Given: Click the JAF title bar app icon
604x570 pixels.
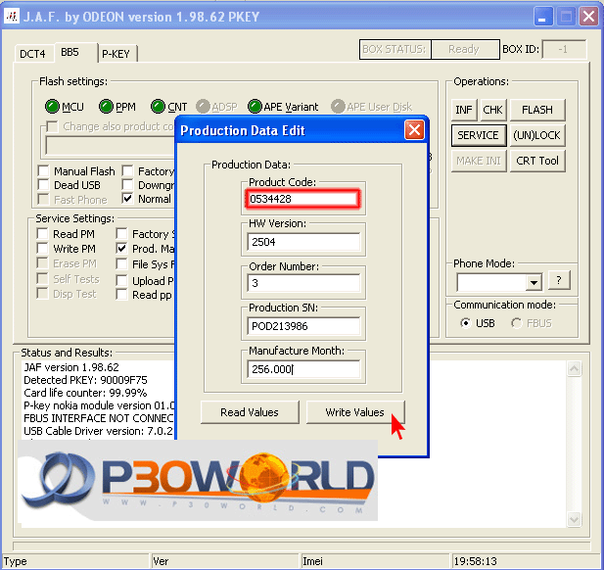Looking at the screenshot, I should [12, 17].
